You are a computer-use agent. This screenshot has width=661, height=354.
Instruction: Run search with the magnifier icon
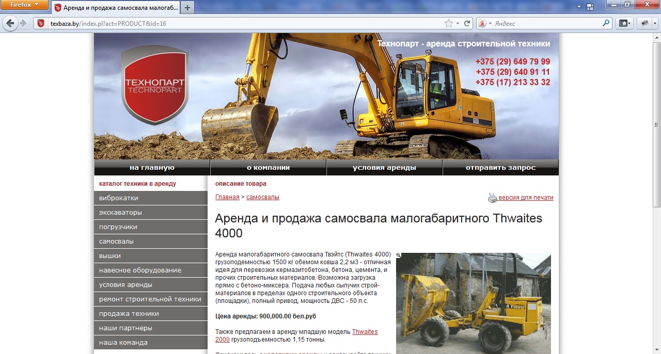coord(606,23)
